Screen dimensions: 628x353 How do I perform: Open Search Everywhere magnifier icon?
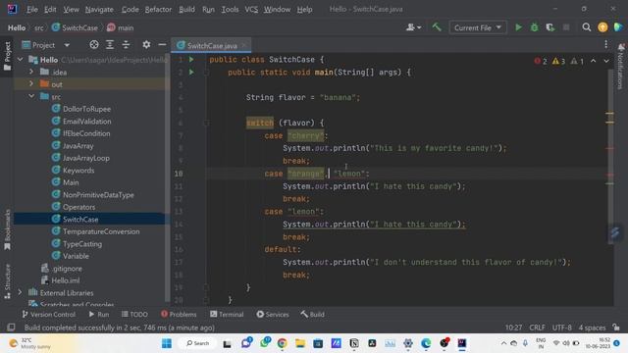587,27
